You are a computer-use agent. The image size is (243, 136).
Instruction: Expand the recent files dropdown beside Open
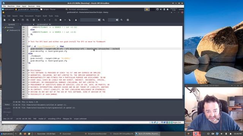(x=18, y=20)
